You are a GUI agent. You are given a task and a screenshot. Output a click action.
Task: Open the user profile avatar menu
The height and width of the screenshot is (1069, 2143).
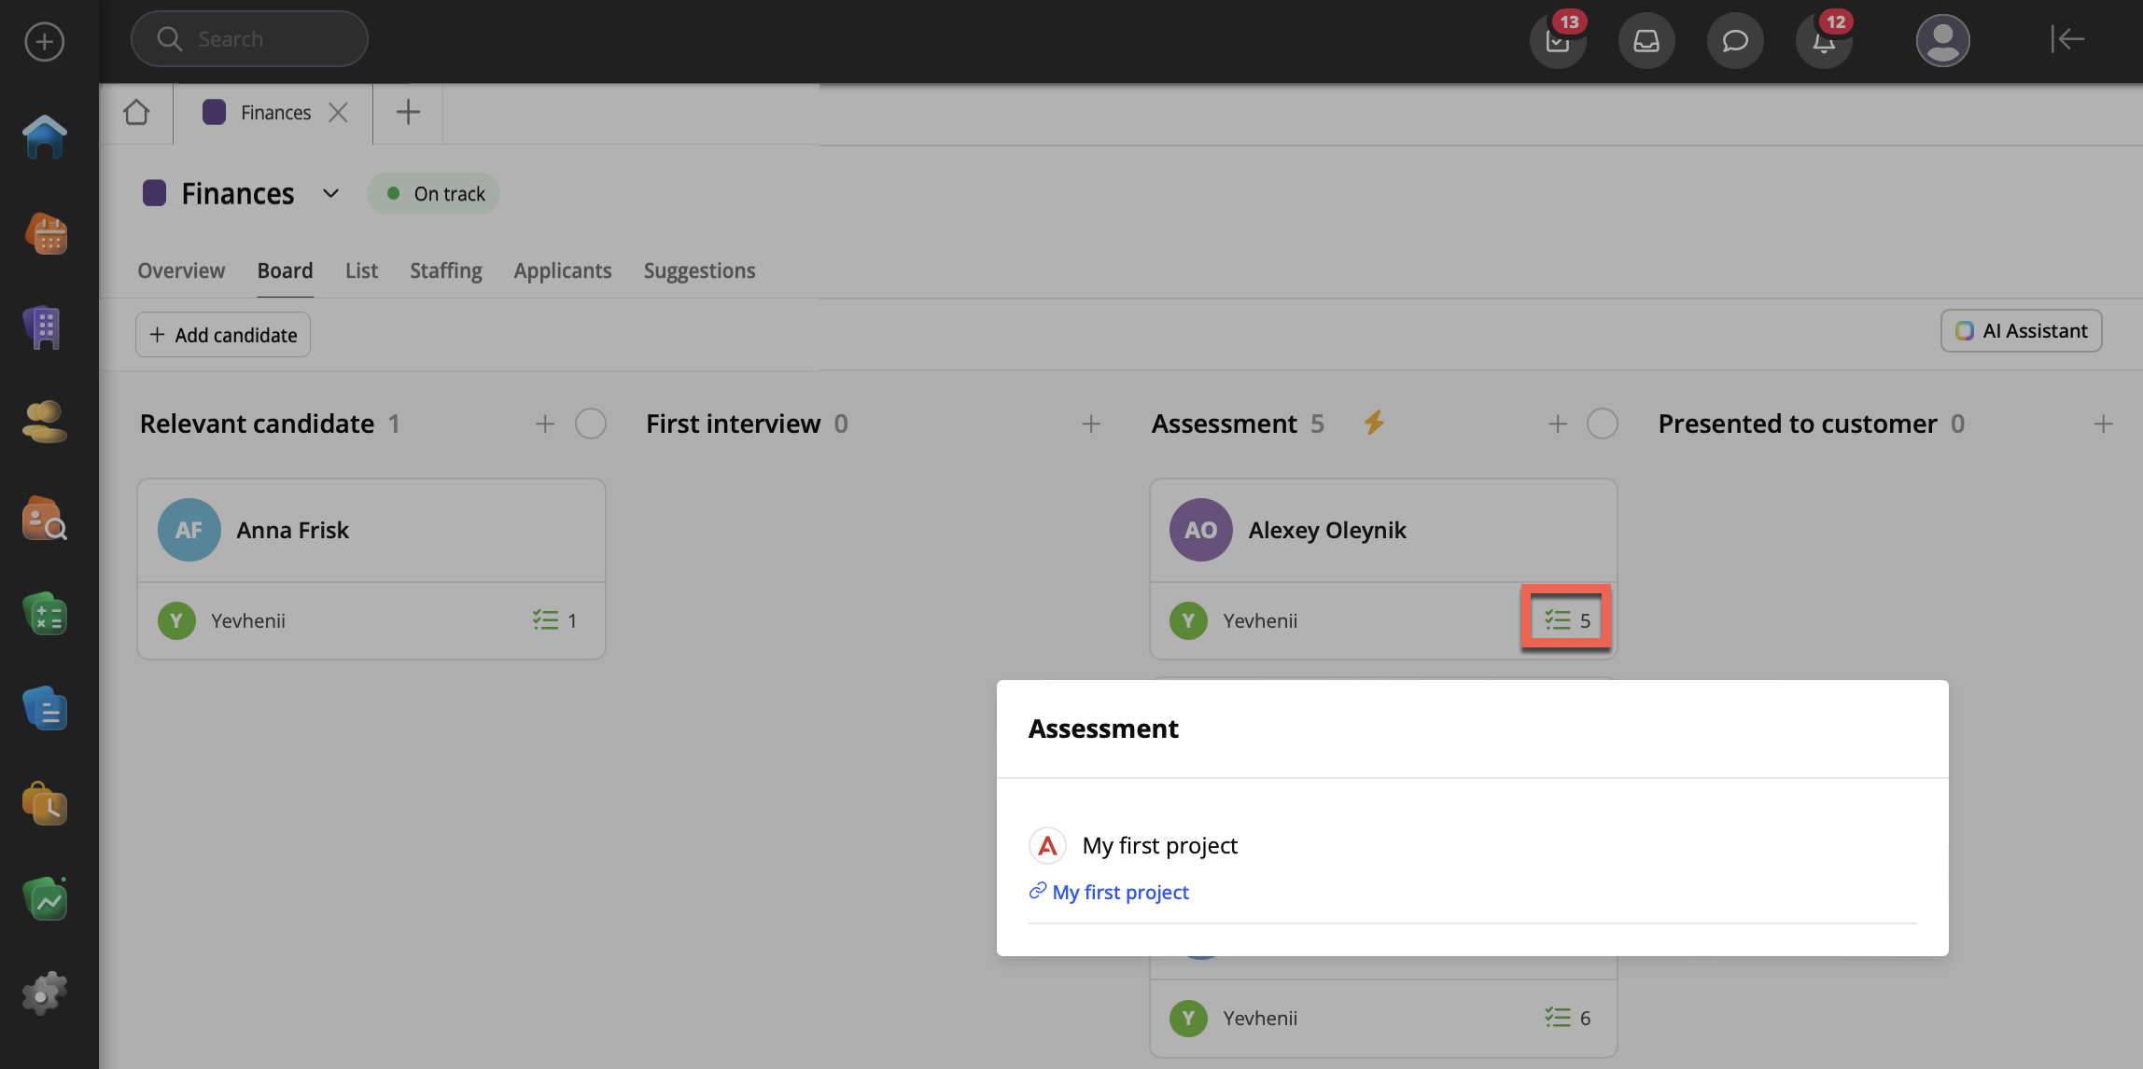[x=1942, y=40]
